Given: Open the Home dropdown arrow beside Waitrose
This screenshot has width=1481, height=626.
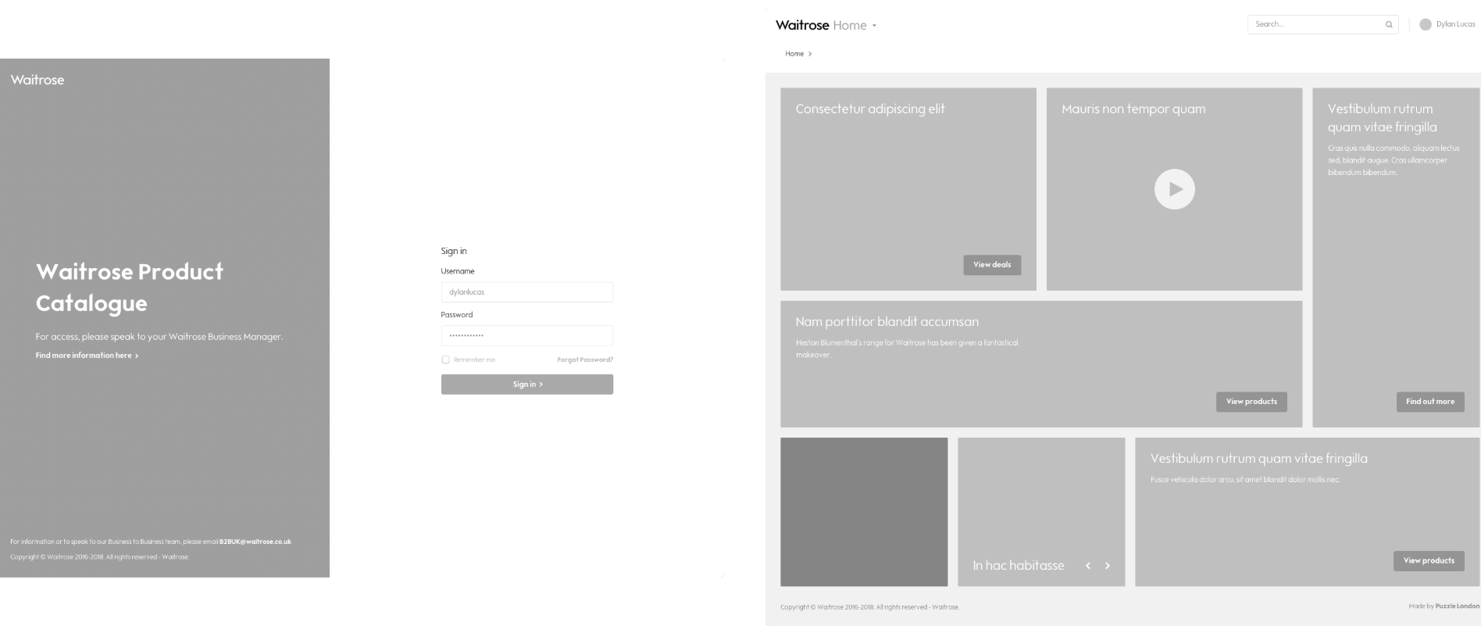Looking at the screenshot, I should pos(874,26).
